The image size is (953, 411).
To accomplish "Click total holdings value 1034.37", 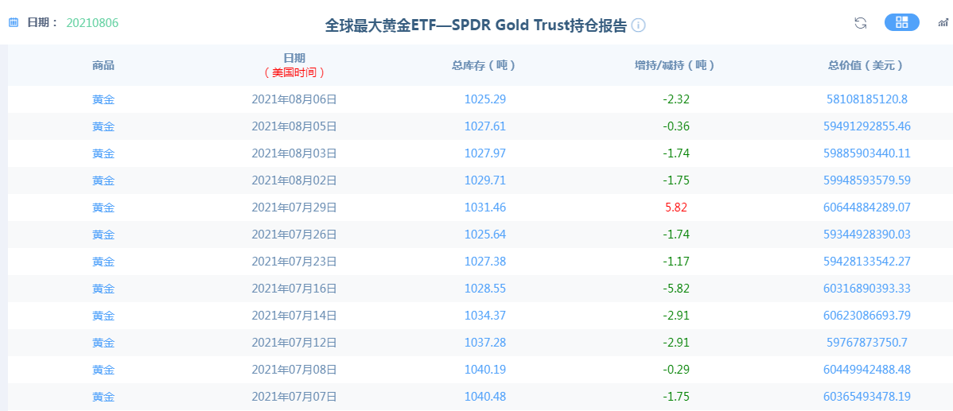I will pos(485,316).
